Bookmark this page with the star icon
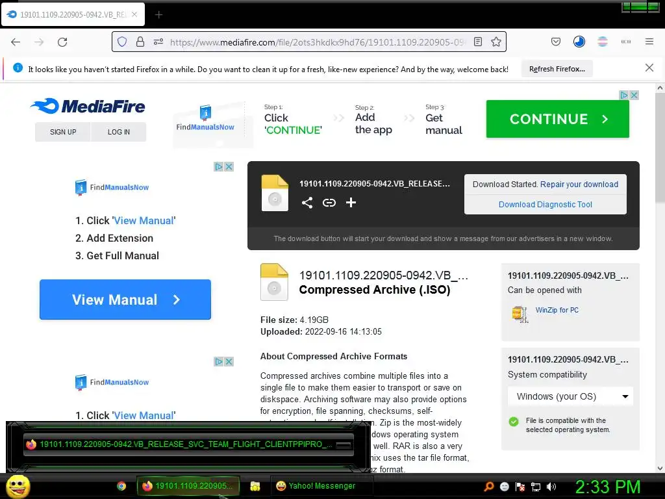The image size is (665, 499). point(496,42)
